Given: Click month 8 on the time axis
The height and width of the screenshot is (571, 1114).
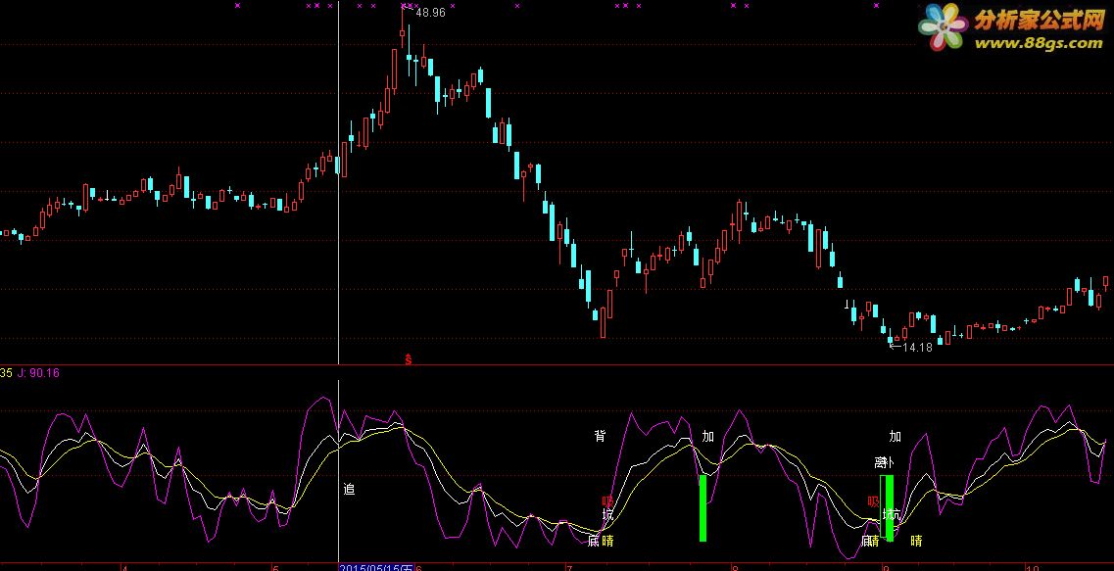Looking at the screenshot, I should coord(736,567).
